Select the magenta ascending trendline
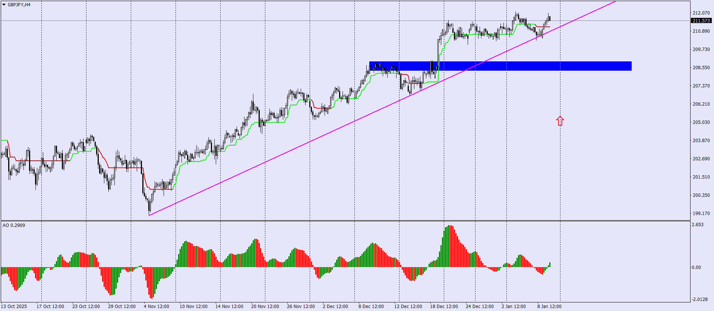The width and height of the screenshot is (714, 311). click(382, 108)
